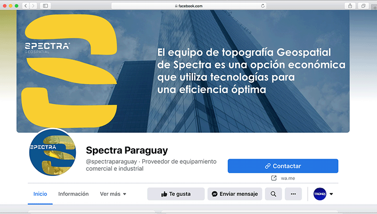
Task: Open the Spectra Geospatial cover photo
Action: tap(183, 71)
